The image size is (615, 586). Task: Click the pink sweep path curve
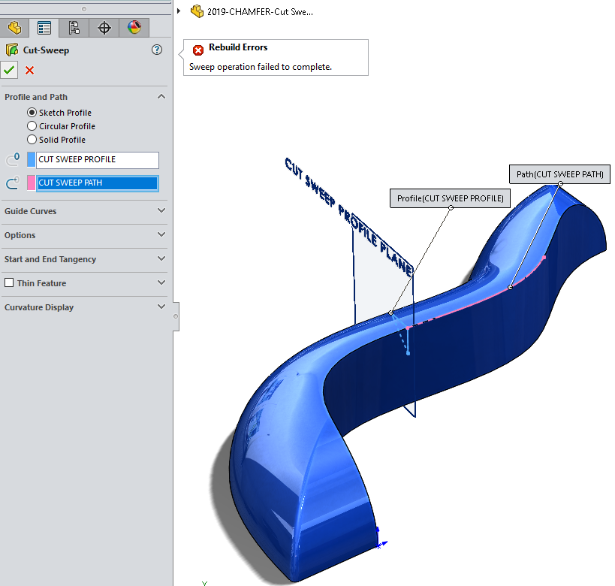(475, 304)
